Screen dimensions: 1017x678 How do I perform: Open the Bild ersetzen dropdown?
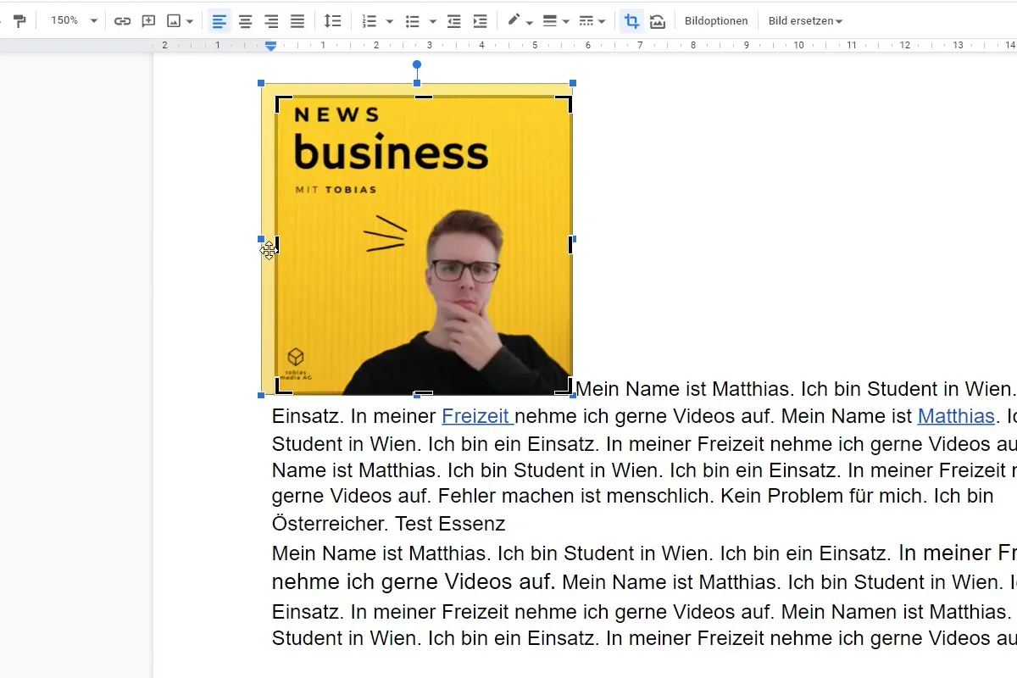pyautogui.click(x=805, y=21)
